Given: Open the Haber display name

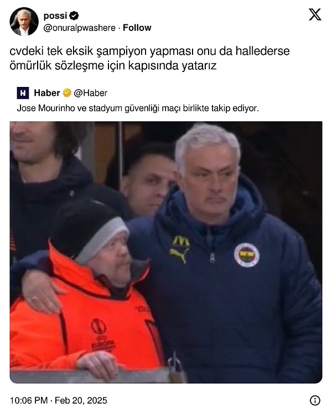Looking at the screenshot, I should coord(47,93).
